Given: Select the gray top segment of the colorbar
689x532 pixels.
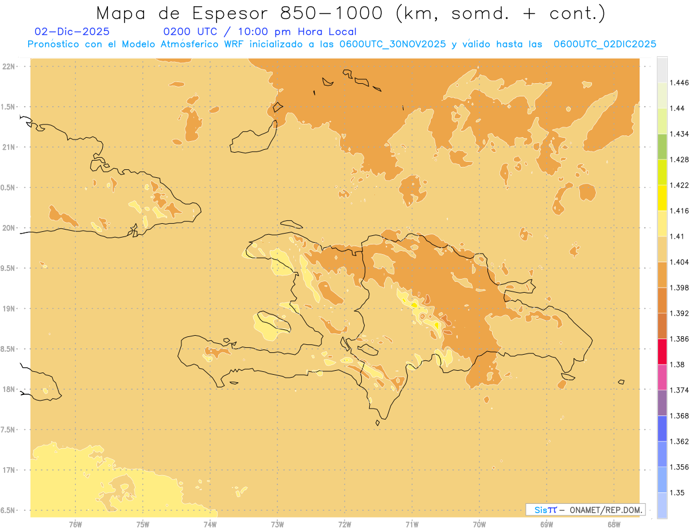Looking at the screenshot, I should 662,69.
